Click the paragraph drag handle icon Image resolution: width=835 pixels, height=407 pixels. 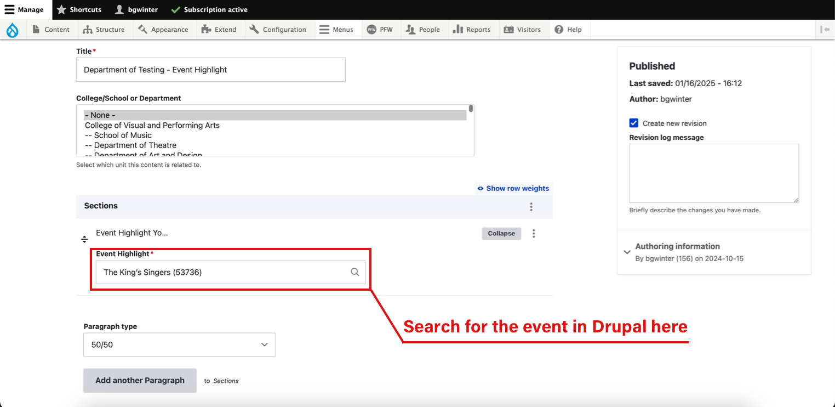pyautogui.click(x=84, y=239)
